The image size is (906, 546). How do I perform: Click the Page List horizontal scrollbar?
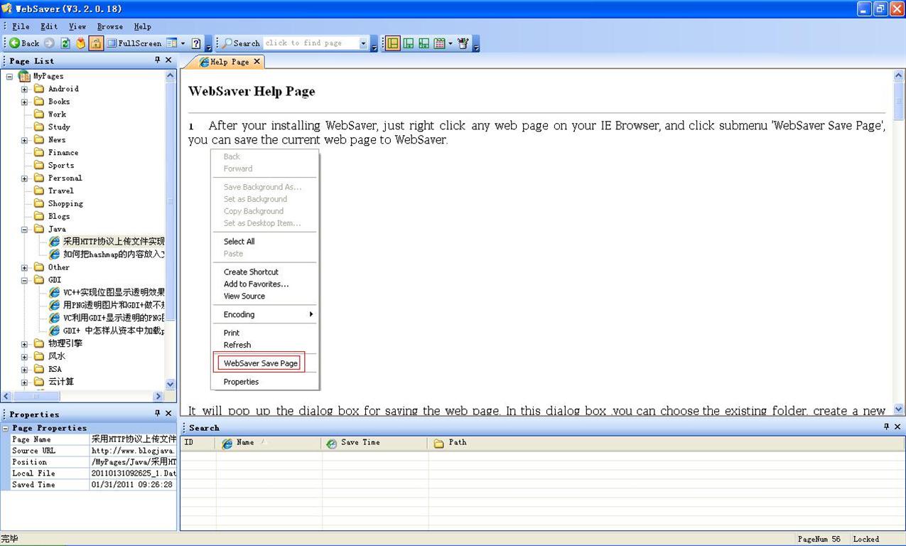coord(82,397)
